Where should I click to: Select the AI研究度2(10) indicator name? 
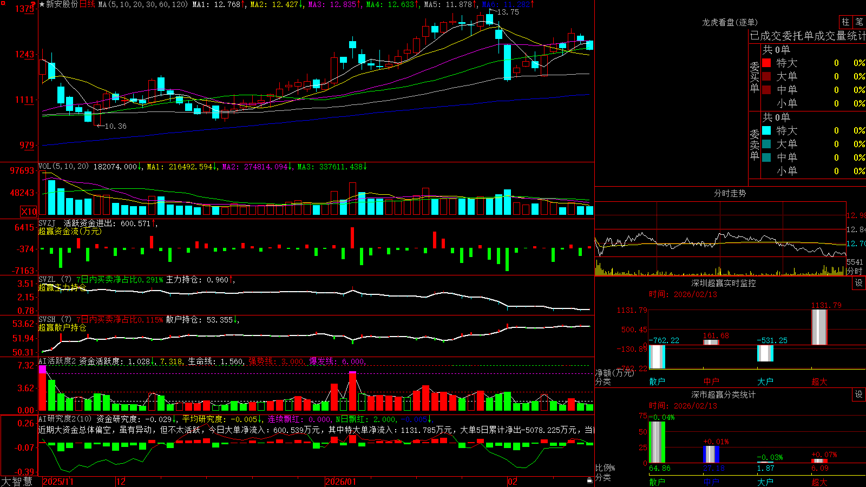[65, 419]
